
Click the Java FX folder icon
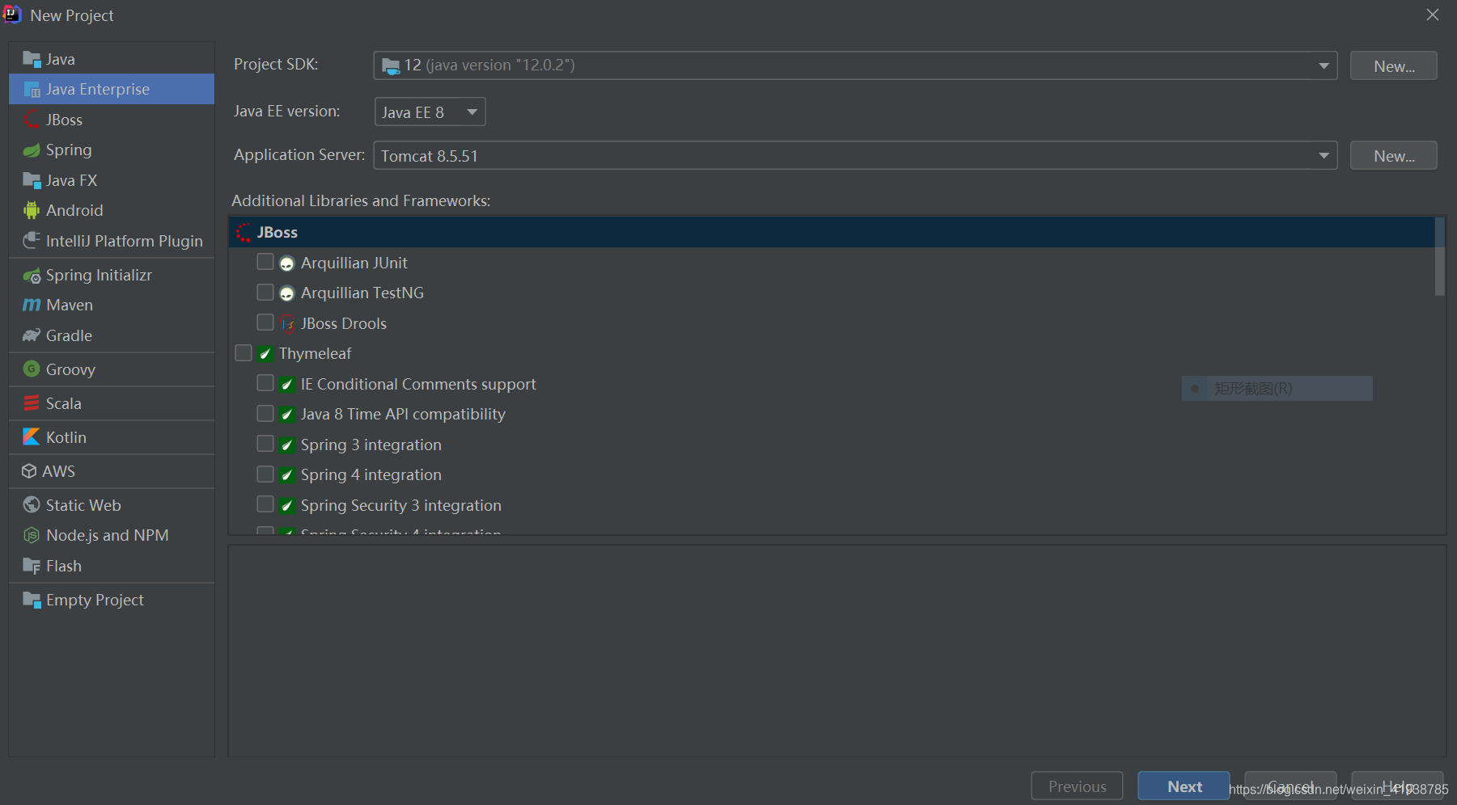pyautogui.click(x=32, y=180)
